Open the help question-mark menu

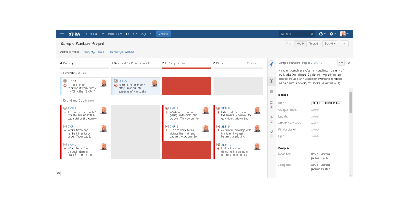click(322, 34)
